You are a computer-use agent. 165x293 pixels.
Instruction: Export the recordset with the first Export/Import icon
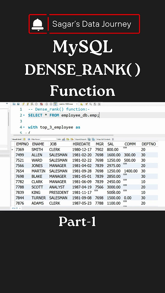tap(89, 139)
